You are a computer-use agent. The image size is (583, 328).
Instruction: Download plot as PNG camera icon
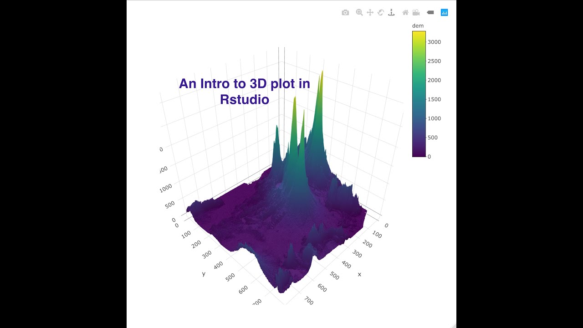click(345, 13)
